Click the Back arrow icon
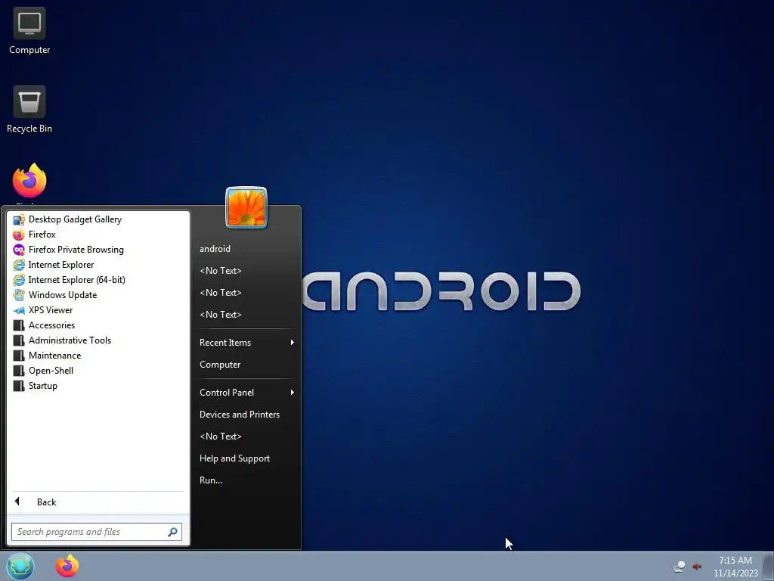The image size is (774, 581). (17, 502)
